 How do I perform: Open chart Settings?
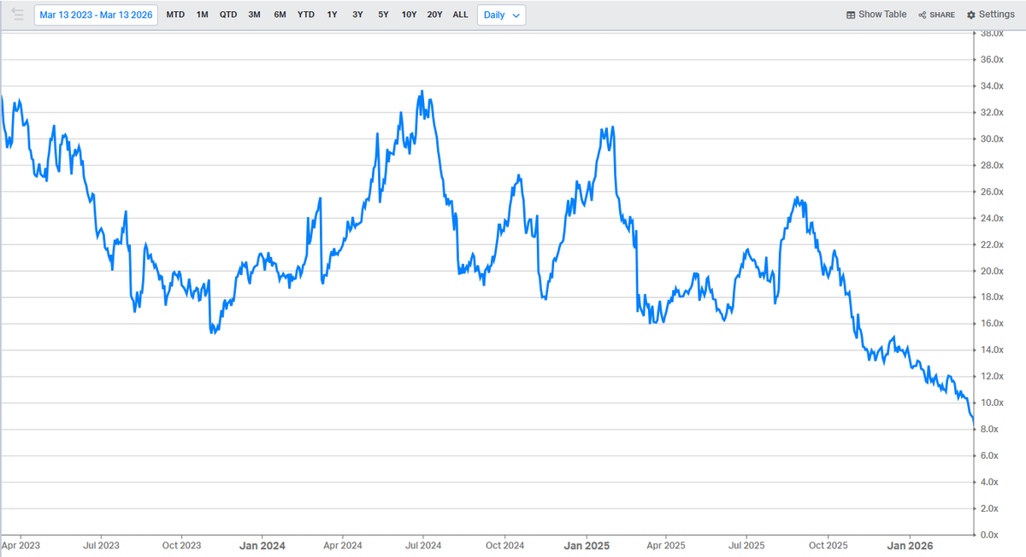(990, 15)
